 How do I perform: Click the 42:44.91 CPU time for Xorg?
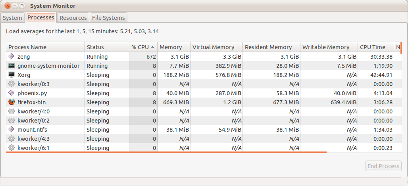pyautogui.click(x=381, y=75)
